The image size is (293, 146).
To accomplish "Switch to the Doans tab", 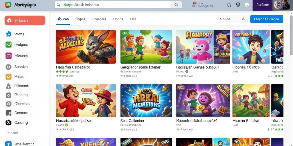I will (118, 19).
